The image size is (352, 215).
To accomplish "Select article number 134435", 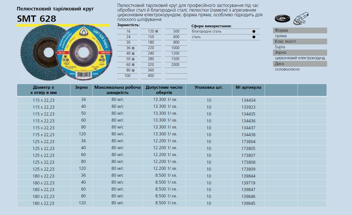I will click(249, 114).
